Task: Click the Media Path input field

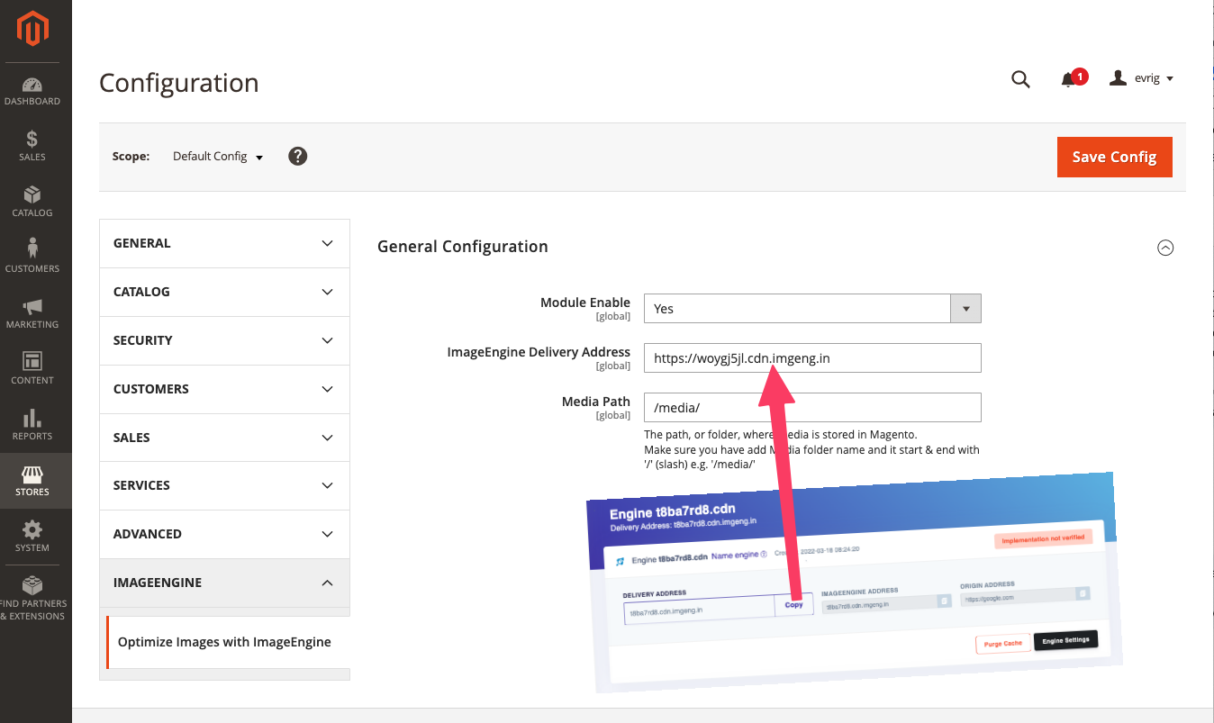Action: click(812, 407)
